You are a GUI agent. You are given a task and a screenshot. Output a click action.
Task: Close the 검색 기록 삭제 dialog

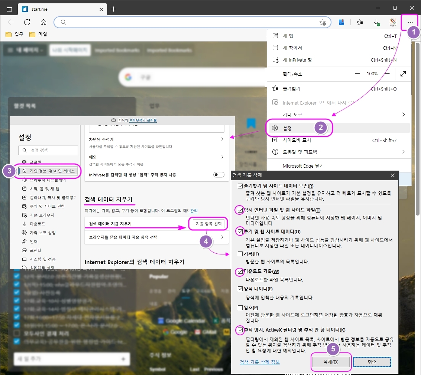[392, 175]
